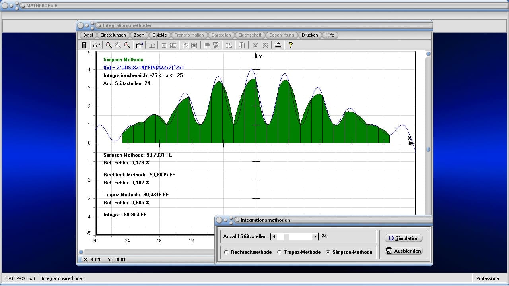Open the Drucken menu
The width and height of the screenshot is (509, 286).
point(310,35)
